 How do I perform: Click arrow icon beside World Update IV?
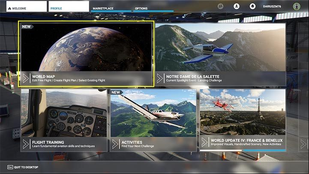pos(204,142)
